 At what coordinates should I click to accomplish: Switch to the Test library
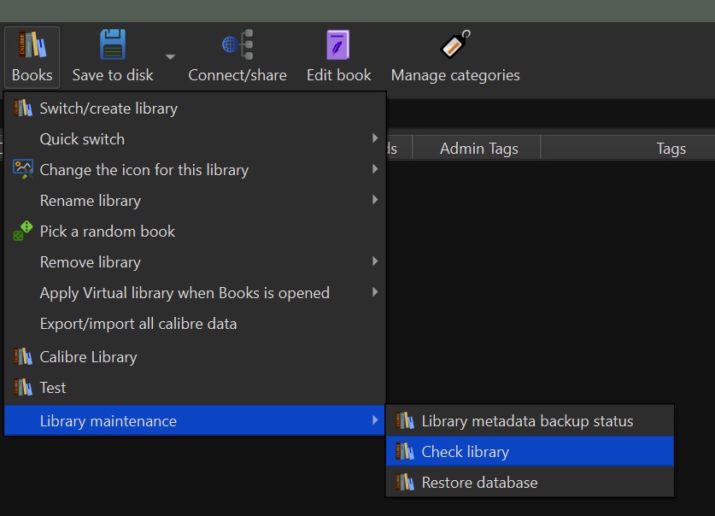[52, 388]
